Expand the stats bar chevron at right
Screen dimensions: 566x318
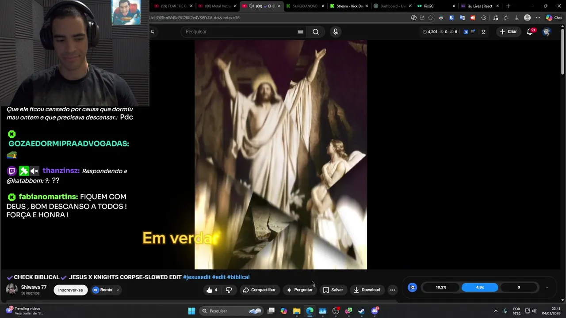[x=547, y=288]
